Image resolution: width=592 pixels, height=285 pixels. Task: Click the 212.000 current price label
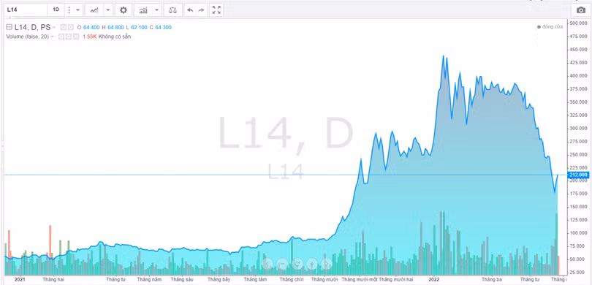578,175
